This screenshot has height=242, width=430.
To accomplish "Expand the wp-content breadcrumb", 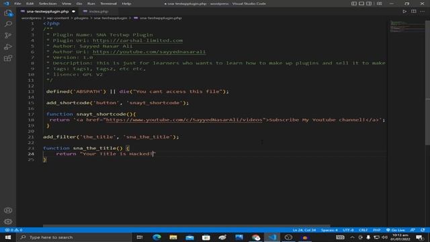I will coord(58,18).
